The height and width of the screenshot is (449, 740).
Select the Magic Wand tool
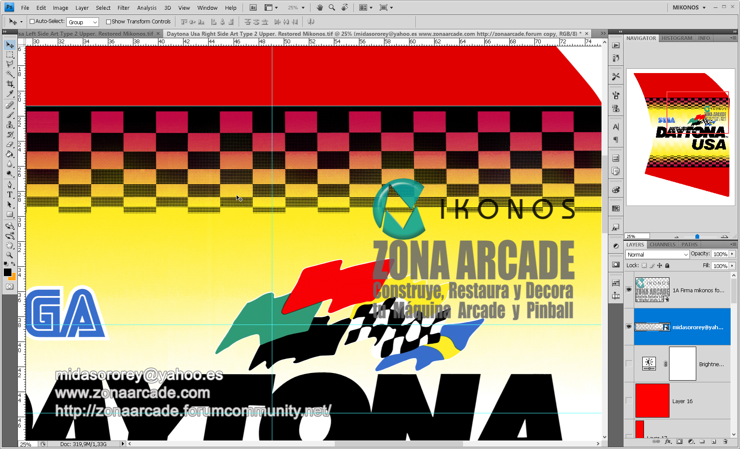click(x=10, y=74)
